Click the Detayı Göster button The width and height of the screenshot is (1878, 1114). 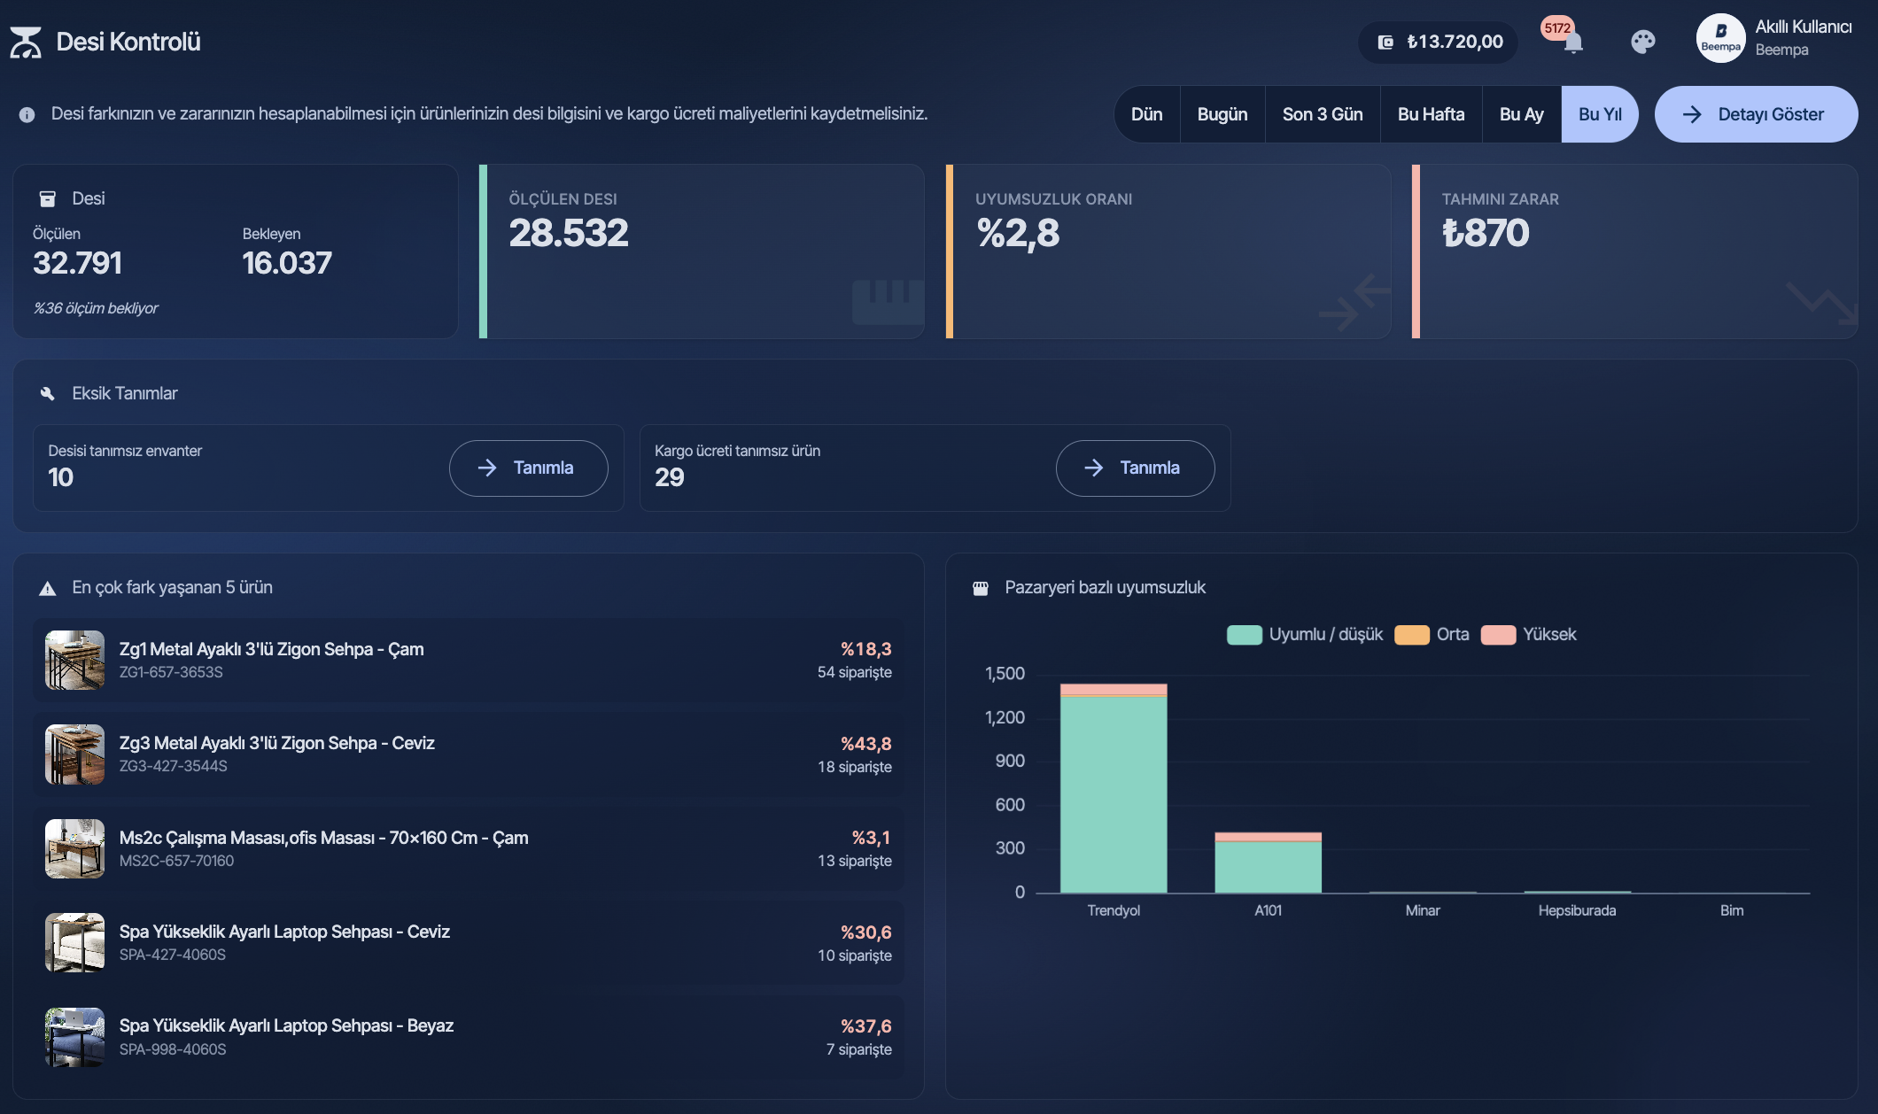(1756, 114)
